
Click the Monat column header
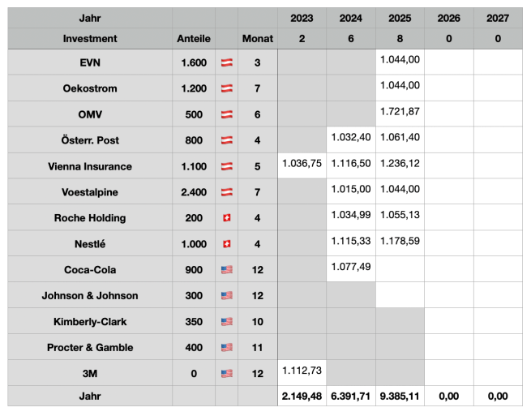pos(258,38)
